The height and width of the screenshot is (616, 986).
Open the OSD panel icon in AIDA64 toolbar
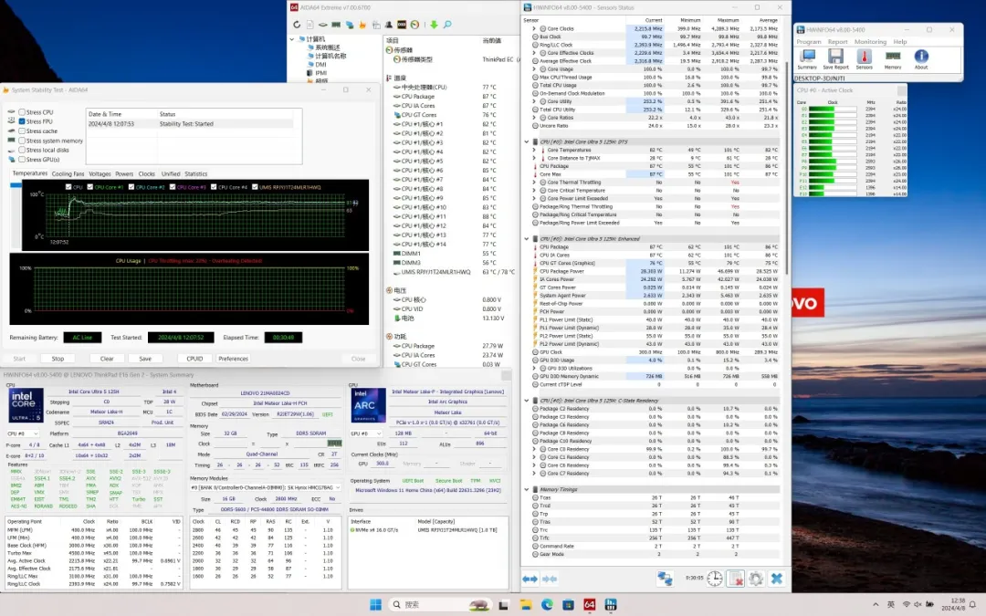click(x=402, y=25)
